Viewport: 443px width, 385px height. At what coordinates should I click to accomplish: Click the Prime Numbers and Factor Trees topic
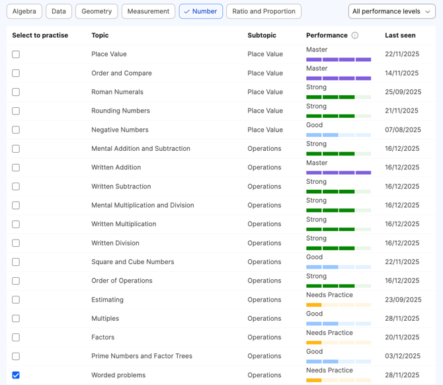coord(141,356)
